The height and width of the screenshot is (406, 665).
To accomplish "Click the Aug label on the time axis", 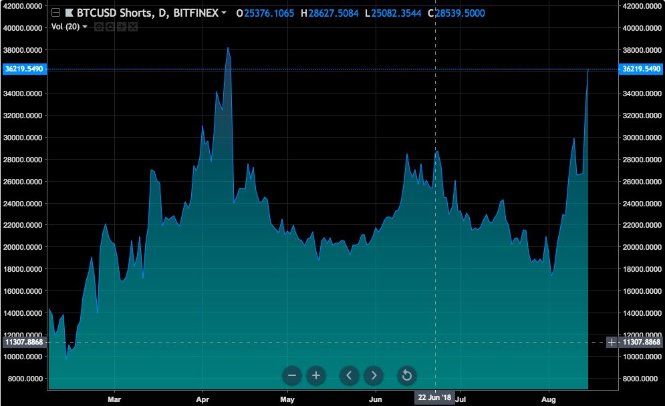I will (x=548, y=399).
